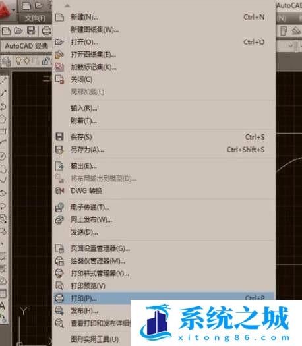This screenshot has width=302, height=346.
Task: Click the sheet set icon beside 打开图纸集
Action: tap(59, 55)
